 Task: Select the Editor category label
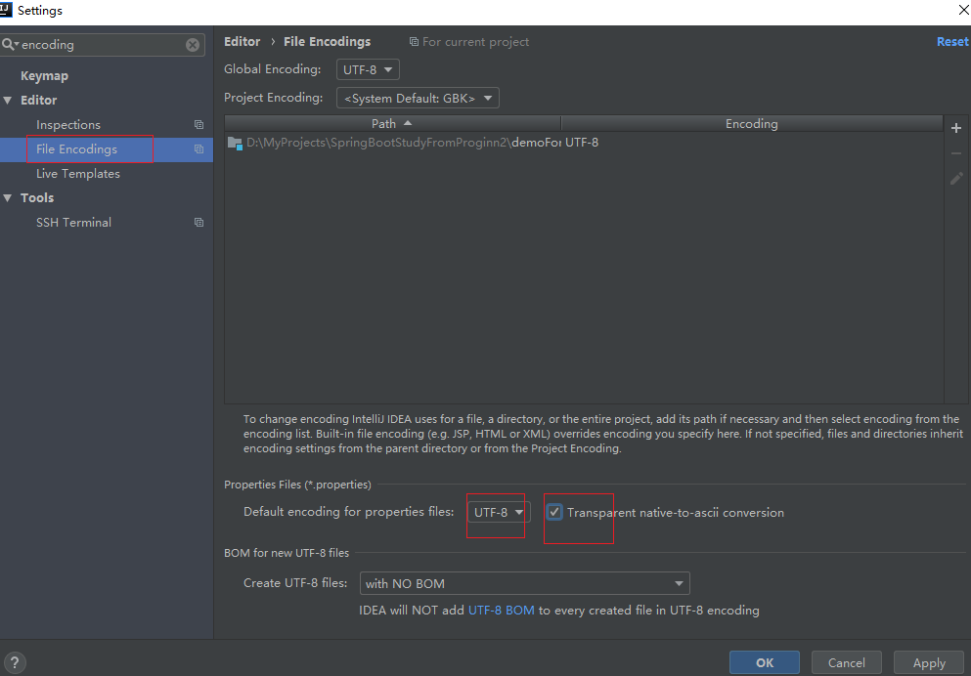[38, 101]
